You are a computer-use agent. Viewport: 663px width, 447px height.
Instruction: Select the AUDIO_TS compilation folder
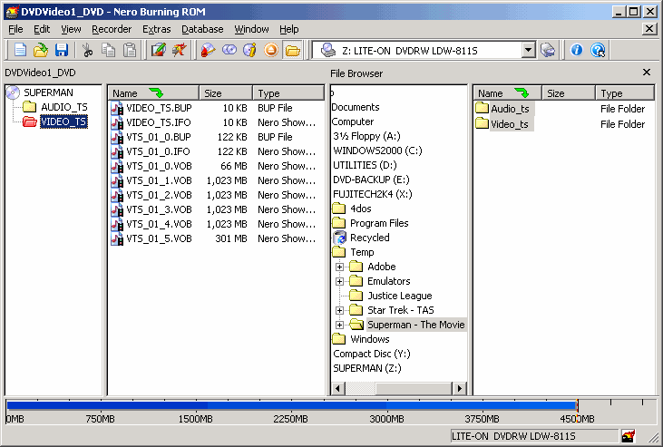pos(63,107)
